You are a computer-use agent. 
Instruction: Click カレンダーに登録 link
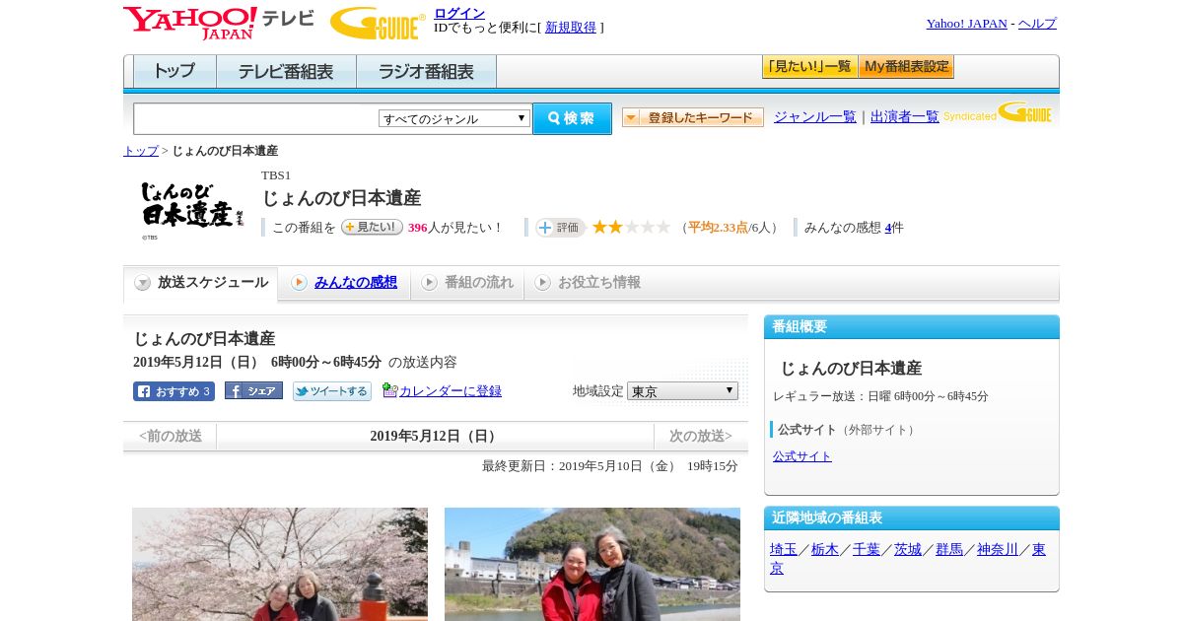pyautogui.click(x=451, y=391)
